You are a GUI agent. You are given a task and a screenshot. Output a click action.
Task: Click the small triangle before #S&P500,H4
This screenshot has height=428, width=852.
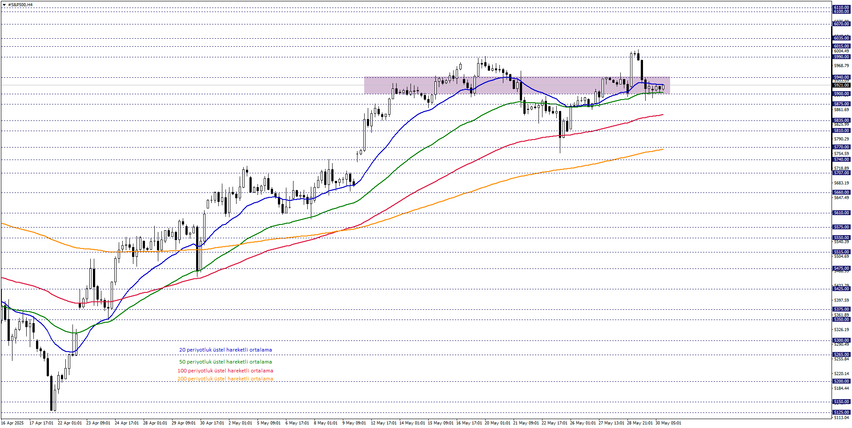coord(4,5)
